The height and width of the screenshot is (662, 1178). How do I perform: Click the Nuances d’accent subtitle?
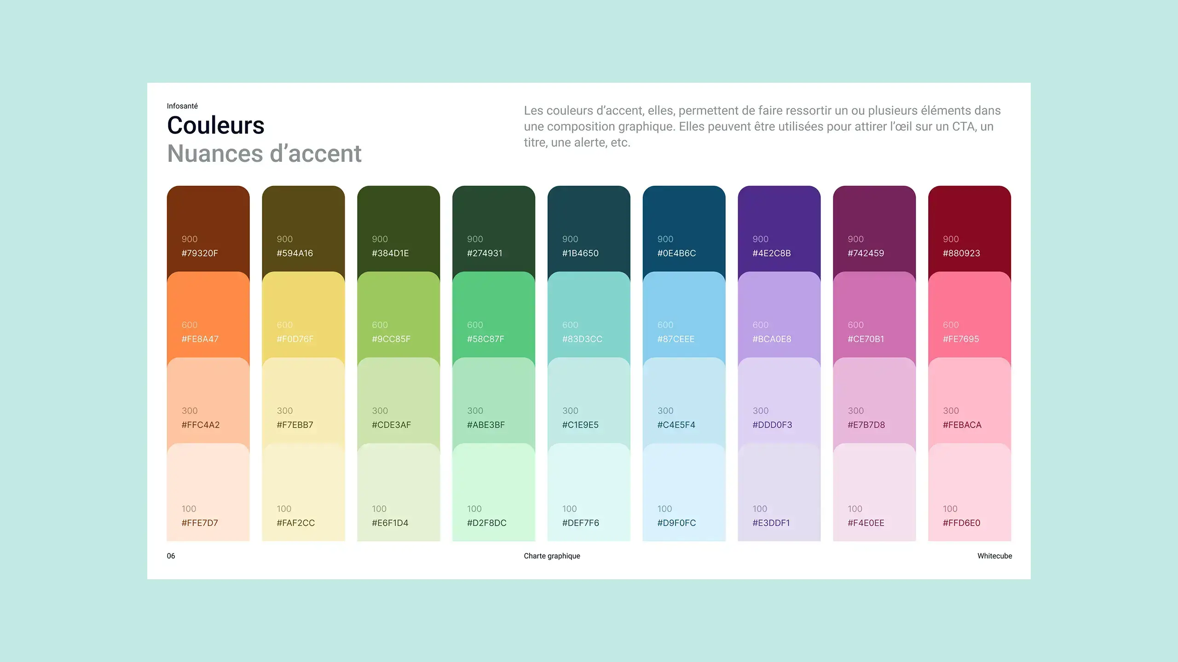click(265, 153)
